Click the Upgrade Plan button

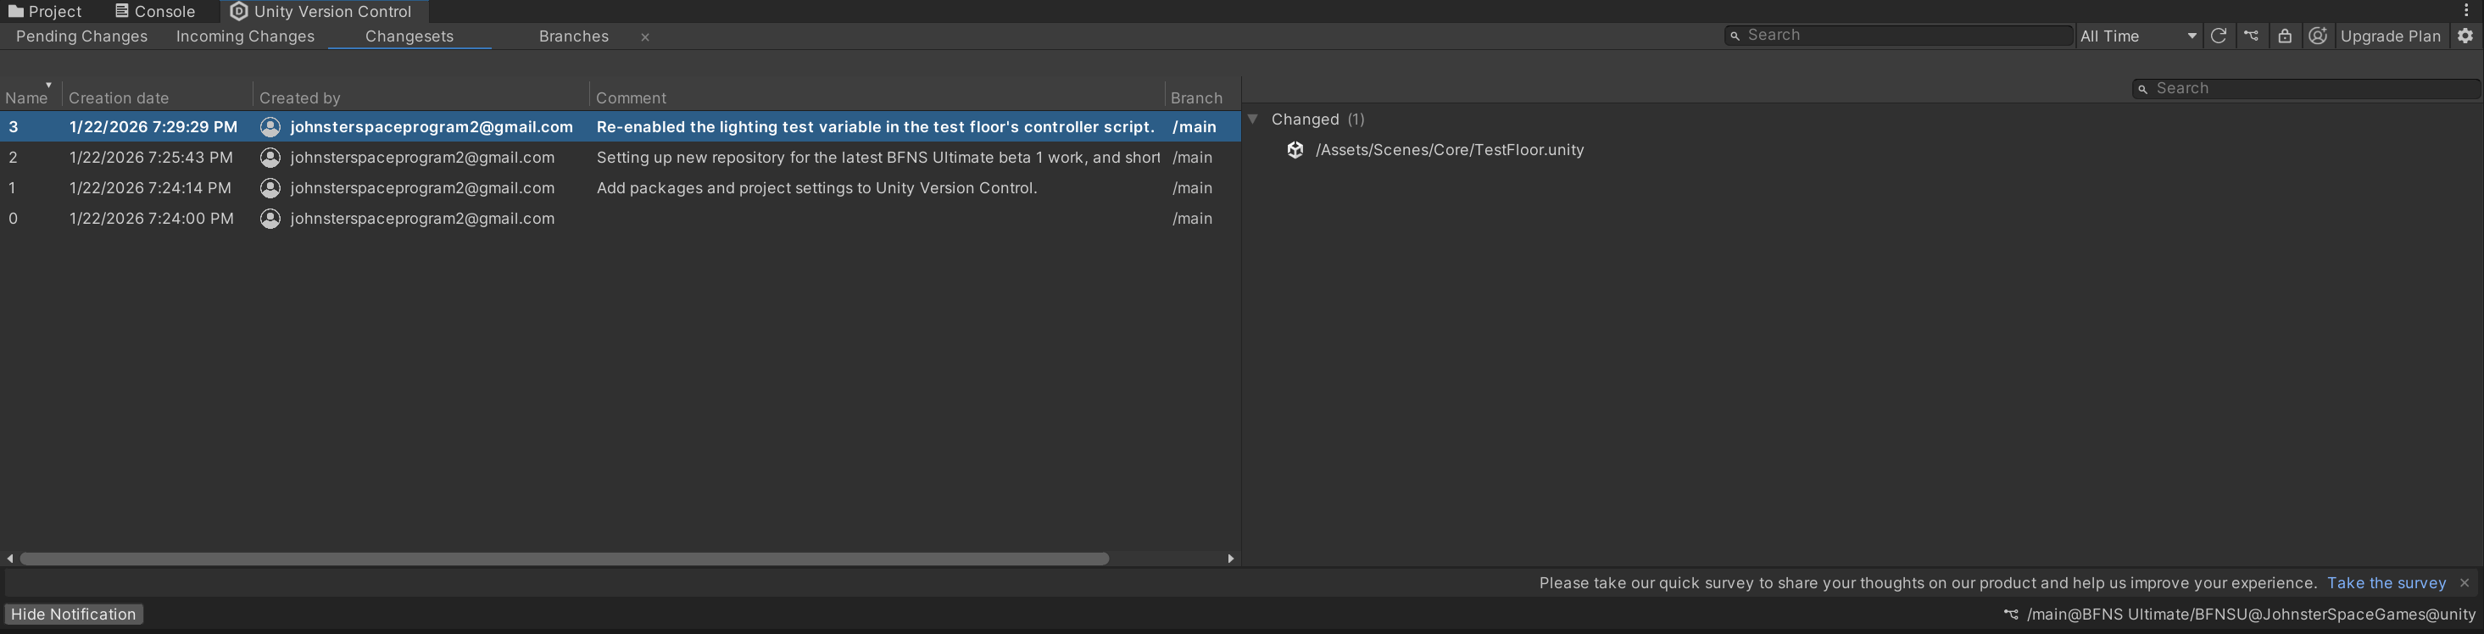pyautogui.click(x=2390, y=36)
